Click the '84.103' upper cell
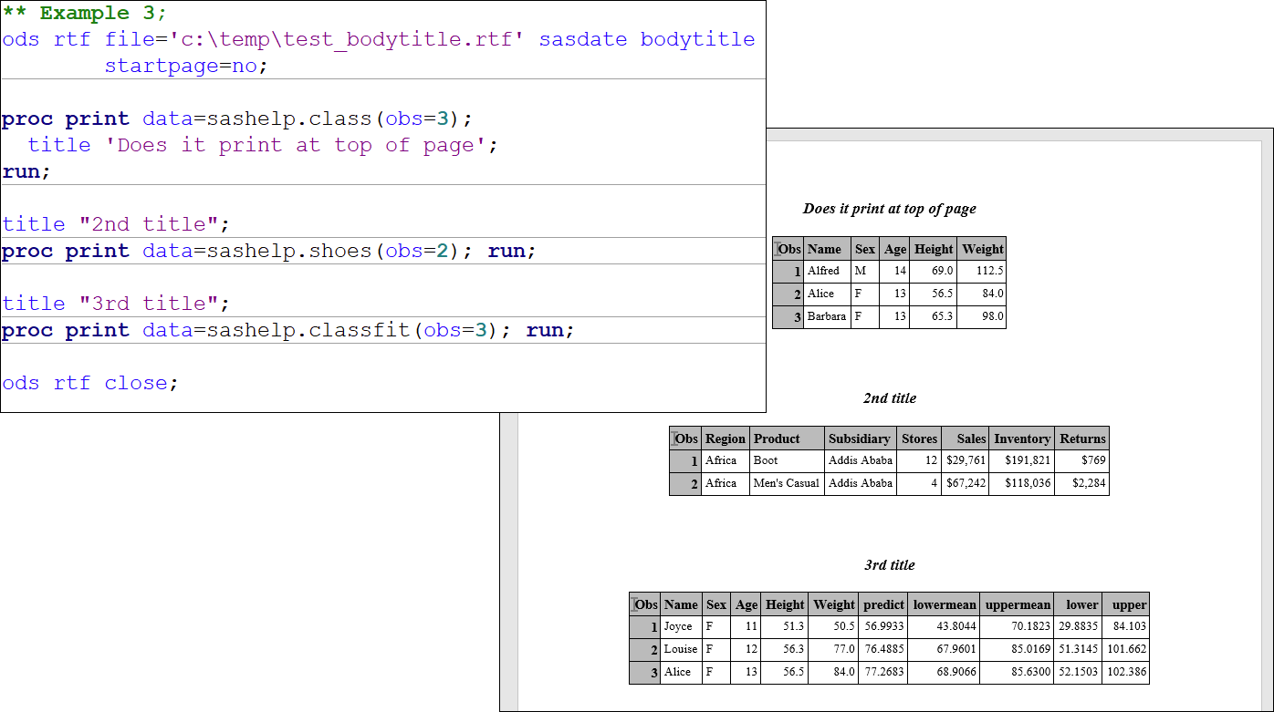The width and height of the screenshot is (1274, 712). click(1126, 626)
